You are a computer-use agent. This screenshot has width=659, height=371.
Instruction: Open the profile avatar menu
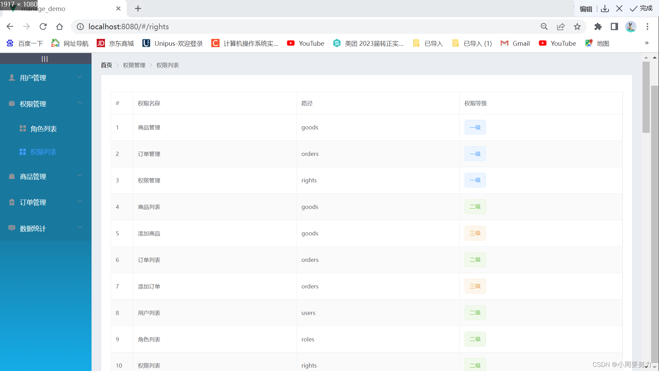pos(631,26)
